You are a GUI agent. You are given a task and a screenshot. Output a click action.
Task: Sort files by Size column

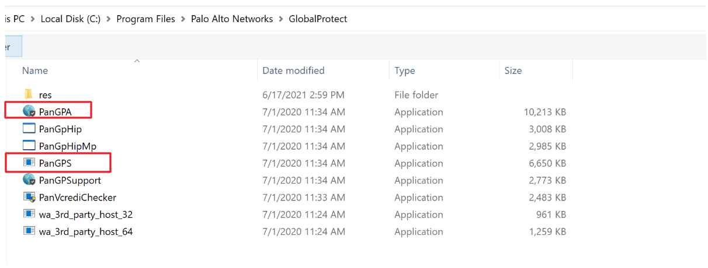click(x=513, y=70)
